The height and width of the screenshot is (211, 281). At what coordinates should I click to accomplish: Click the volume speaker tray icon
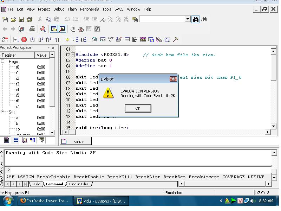pyautogui.click(x=253, y=201)
